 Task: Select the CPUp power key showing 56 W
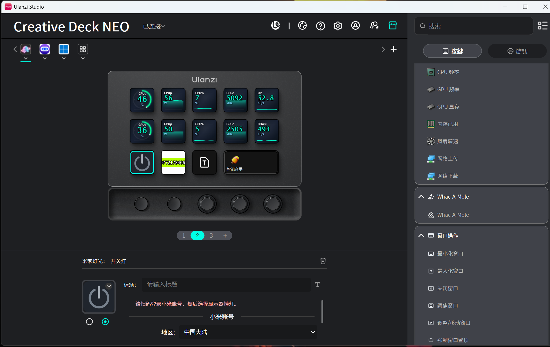pos(173,100)
